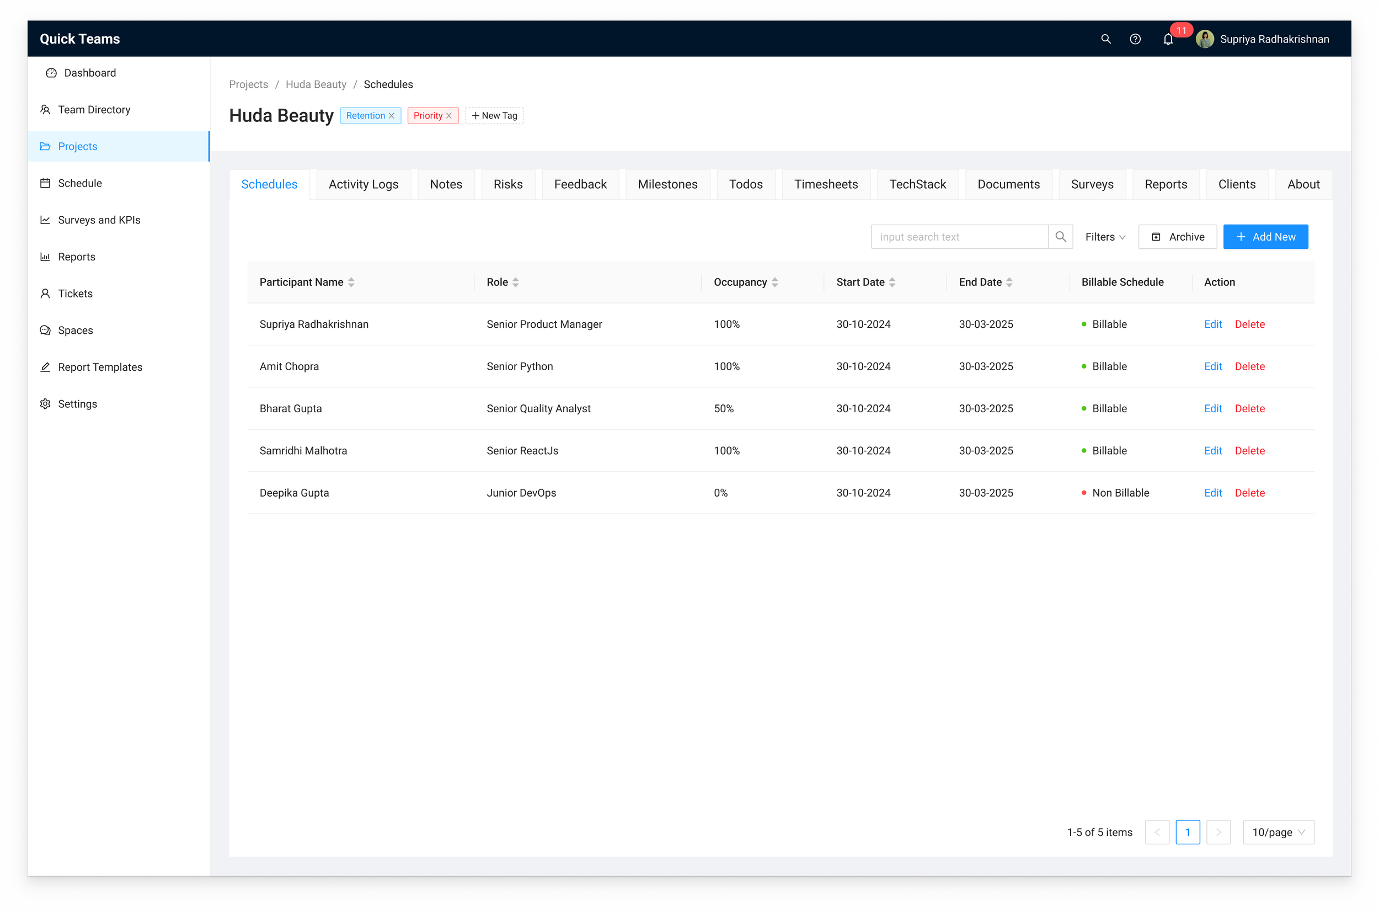The width and height of the screenshot is (1379, 911).
Task: Sort table by Participant Name
Action: [351, 283]
